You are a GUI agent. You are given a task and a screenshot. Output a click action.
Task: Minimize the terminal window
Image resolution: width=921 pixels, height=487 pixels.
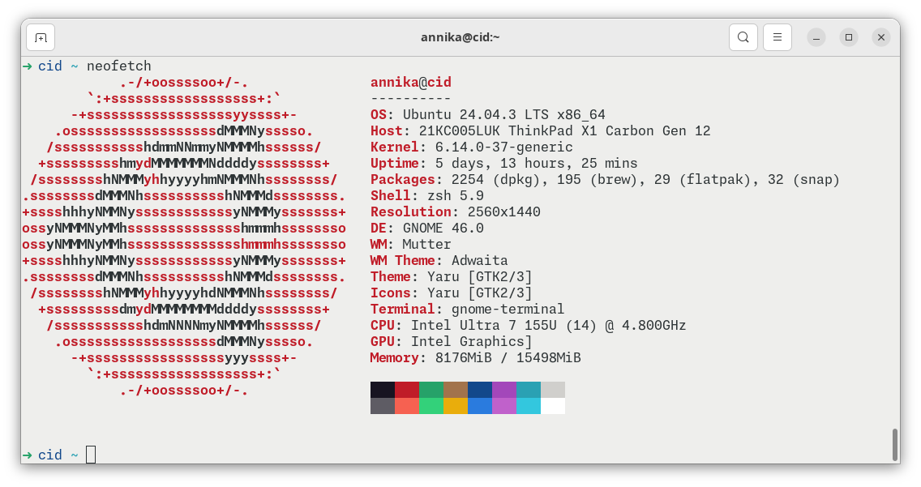tap(816, 38)
